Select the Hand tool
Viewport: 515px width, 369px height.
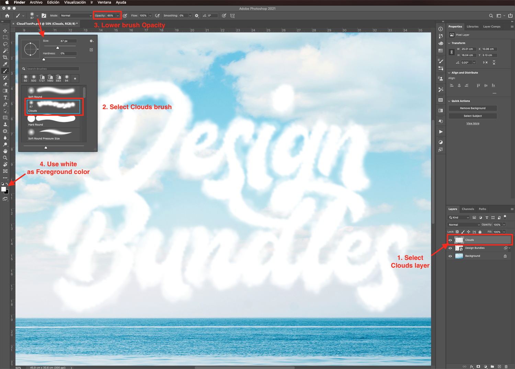click(x=5, y=151)
